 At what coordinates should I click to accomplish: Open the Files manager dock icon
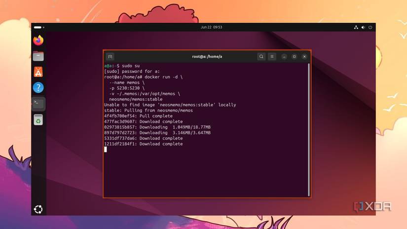click(38, 56)
